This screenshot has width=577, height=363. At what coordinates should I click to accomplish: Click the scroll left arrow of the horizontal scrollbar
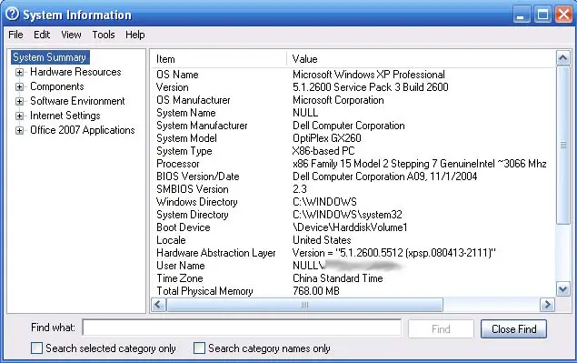pos(159,305)
